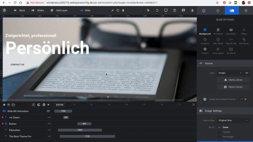Viewport: 253px width, 142px height.
Task: Click the pencil rename icon
Action: point(112,11)
